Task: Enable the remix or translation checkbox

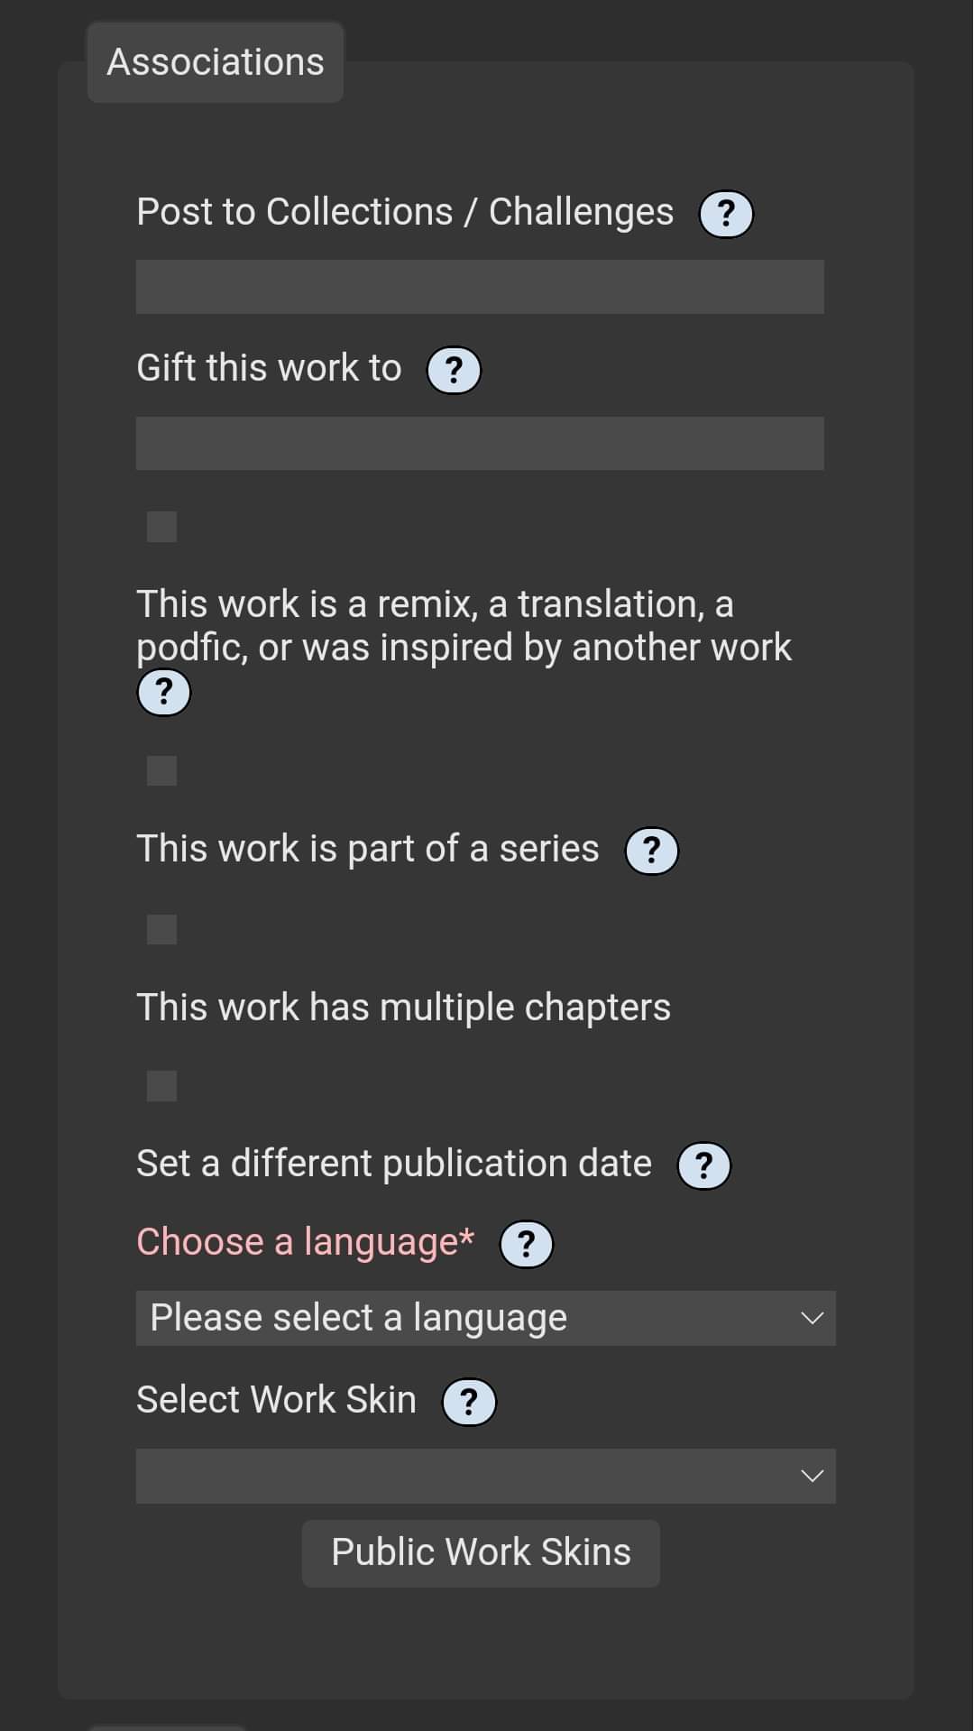Action: coord(160,526)
